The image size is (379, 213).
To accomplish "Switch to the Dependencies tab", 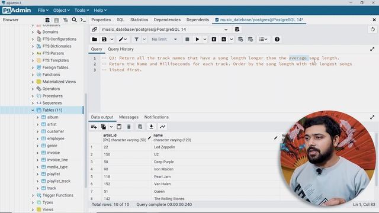I will (167, 20).
